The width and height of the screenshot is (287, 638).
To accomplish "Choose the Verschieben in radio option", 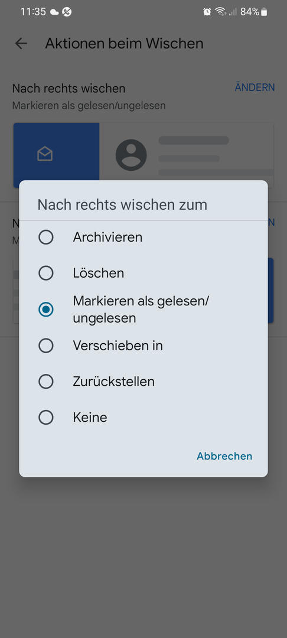I will pyautogui.click(x=45, y=346).
